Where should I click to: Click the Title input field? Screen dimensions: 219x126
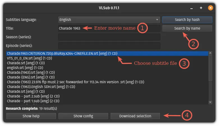[109, 28]
